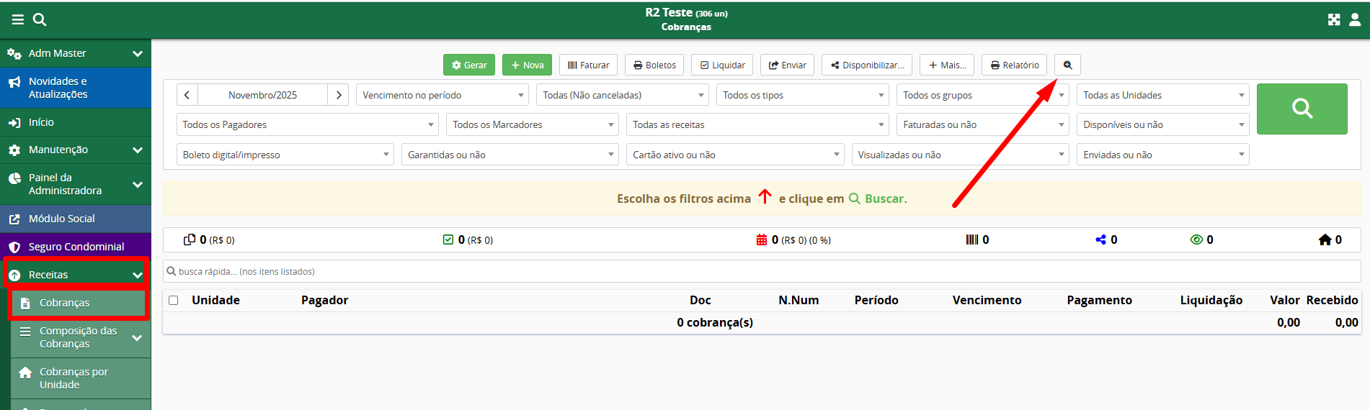This screenshot has width=1370, height=410.
Task: Click the Gerar button
Action: [468, 65]
